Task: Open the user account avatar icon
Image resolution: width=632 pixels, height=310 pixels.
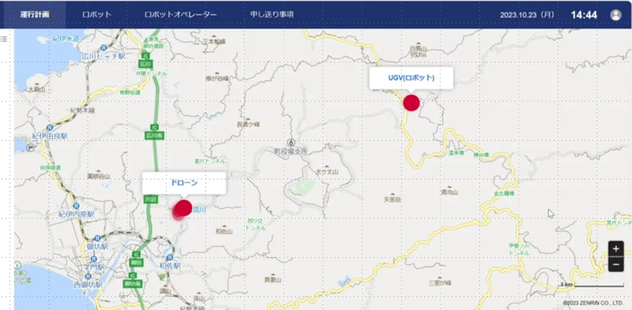Action: [x=615, y=15]
